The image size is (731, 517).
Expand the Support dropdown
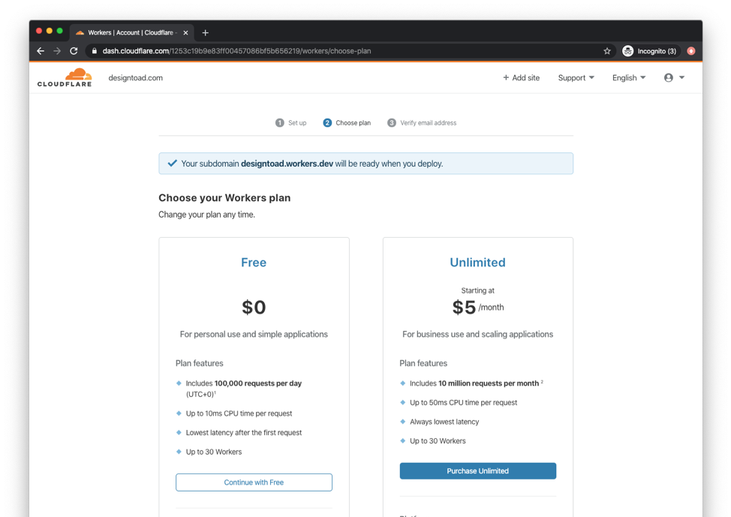(576, 78)
